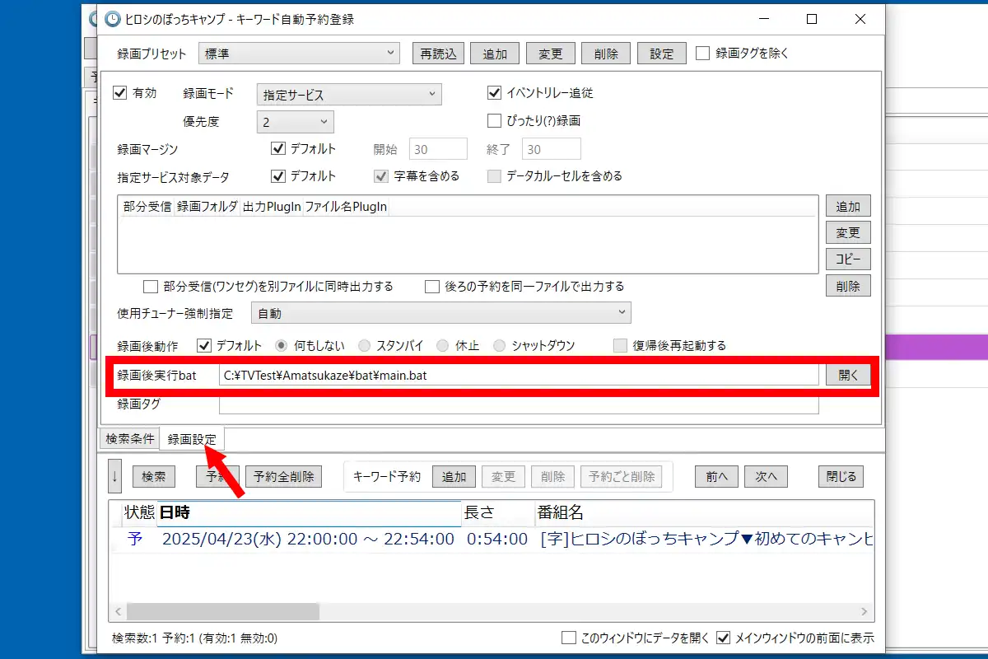Click 録画フォルダ column header
Image resolution: width=988 pixels, height=659 pixels.
207,207
